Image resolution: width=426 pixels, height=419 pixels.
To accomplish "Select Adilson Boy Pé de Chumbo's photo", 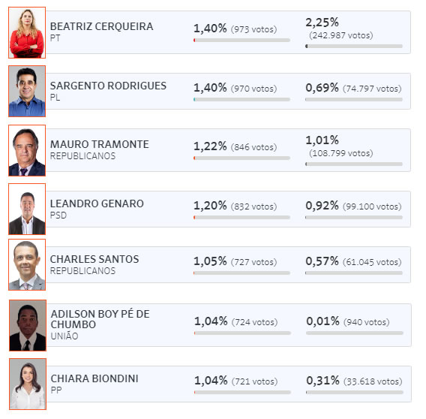I will [28, 326].
